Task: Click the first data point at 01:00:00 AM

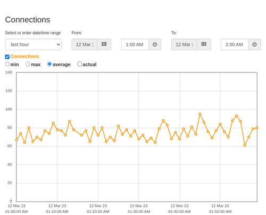Action: pyautogui.click(x=16, y=140)
